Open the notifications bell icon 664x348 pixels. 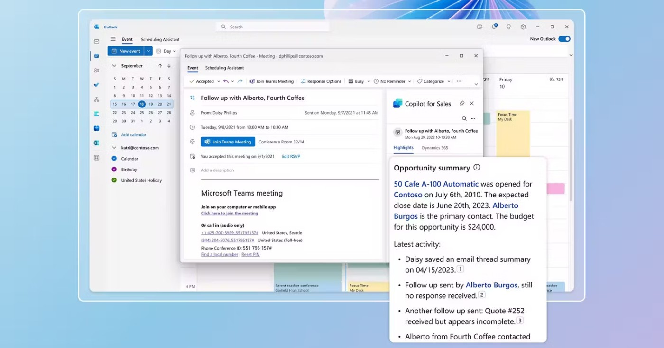tap(494, 27)
